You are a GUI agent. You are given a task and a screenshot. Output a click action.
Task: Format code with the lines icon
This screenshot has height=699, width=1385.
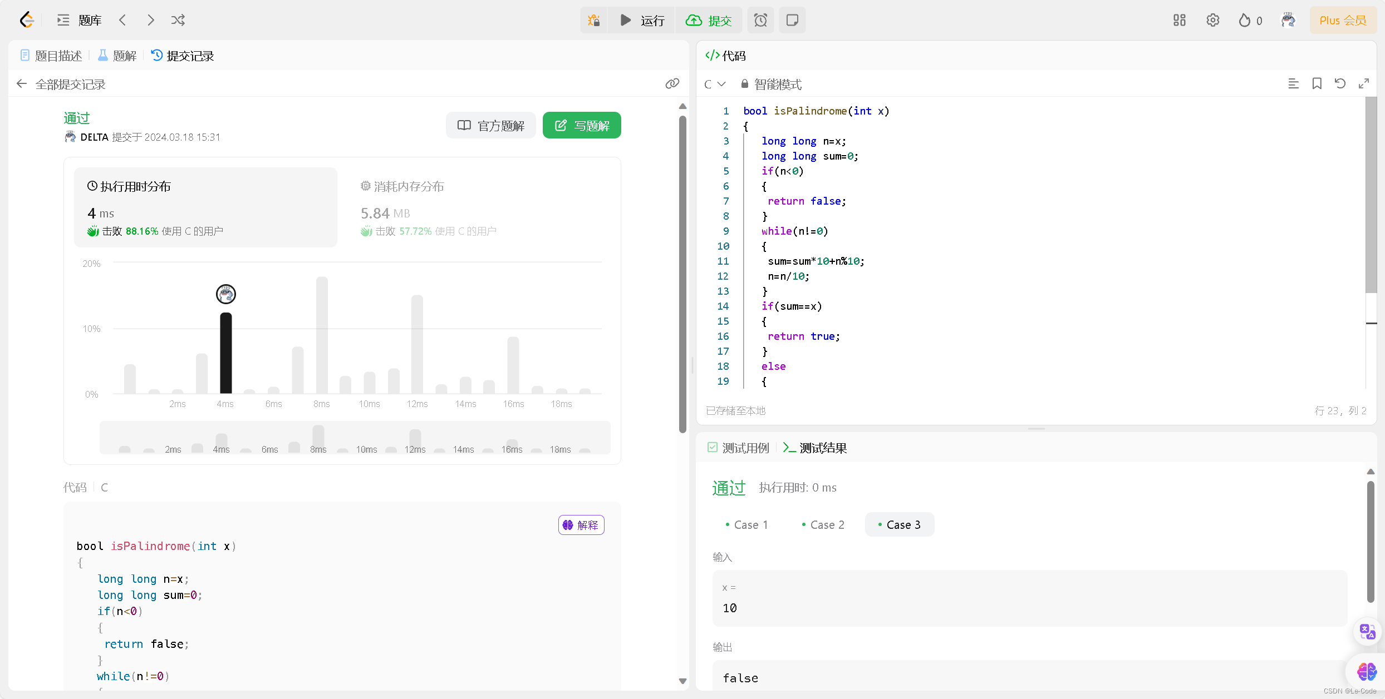pyautogui.click(x=1293, y=84)
